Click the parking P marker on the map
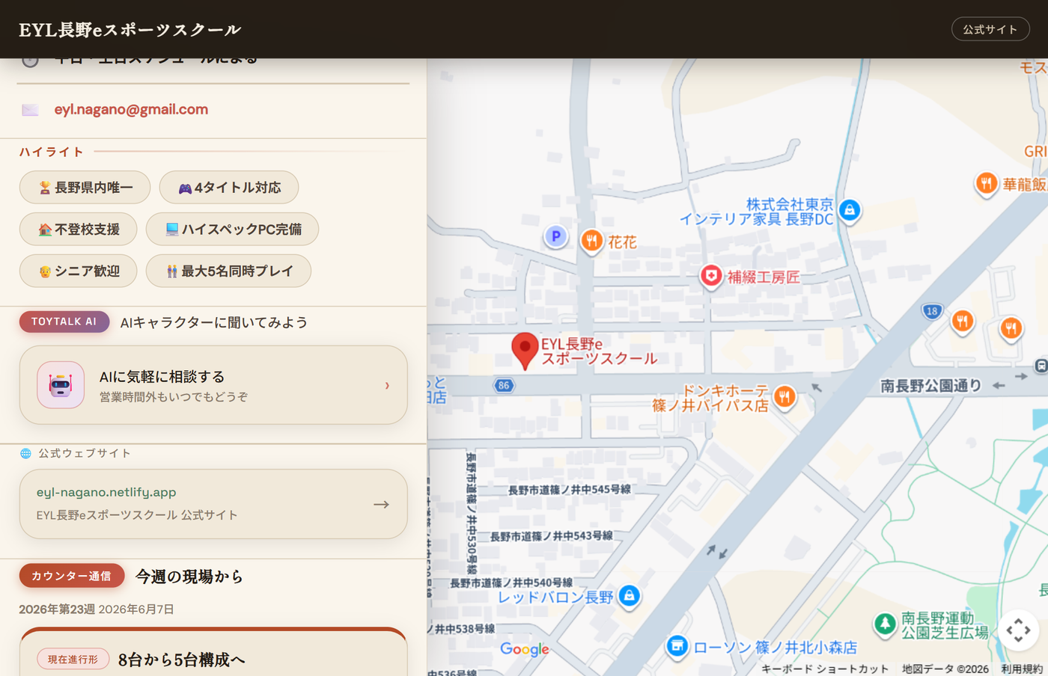Screen dimensions: 1048x676 point(555,237)
